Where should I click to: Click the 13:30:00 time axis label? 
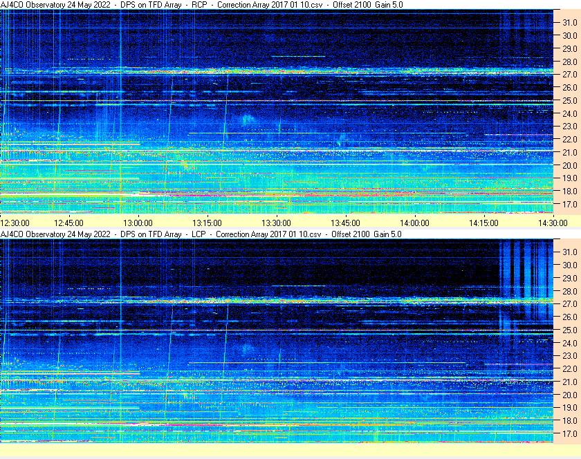coord(276,223)
